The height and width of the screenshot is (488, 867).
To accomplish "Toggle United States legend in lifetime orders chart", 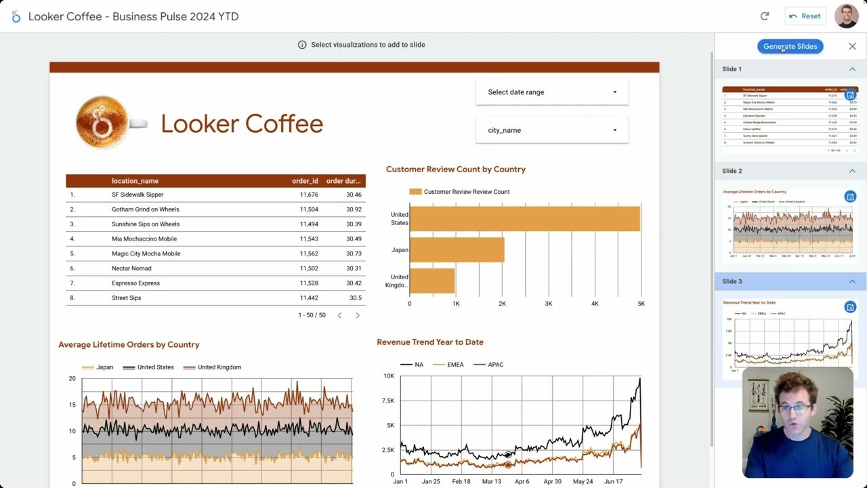I will tap(148, 367).
